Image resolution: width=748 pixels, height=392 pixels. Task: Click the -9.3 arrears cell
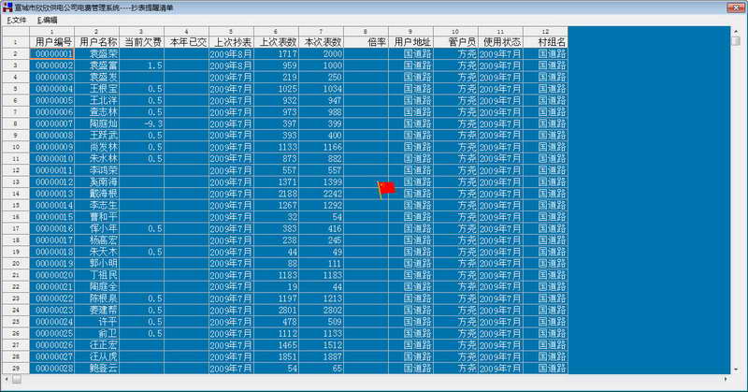click(142, 123)
